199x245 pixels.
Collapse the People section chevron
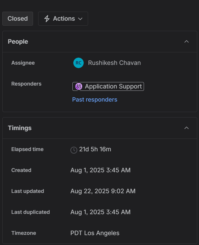point(187,42)
